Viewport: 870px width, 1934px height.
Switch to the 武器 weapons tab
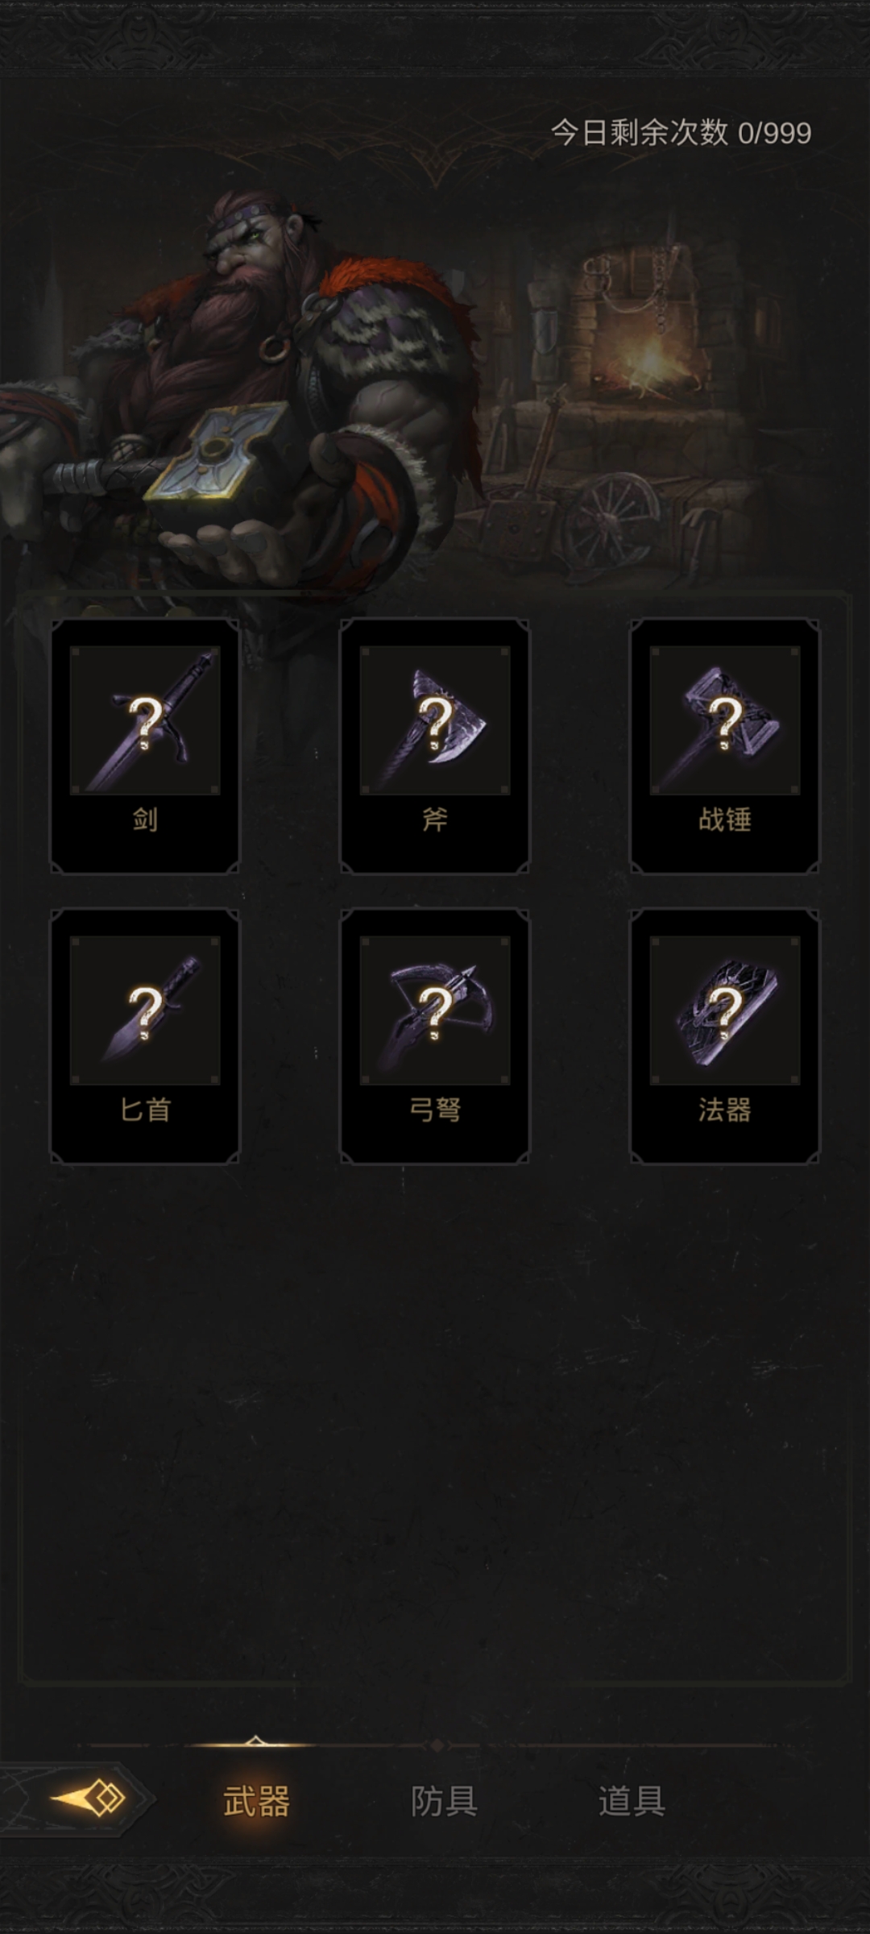click(256, 1800)
